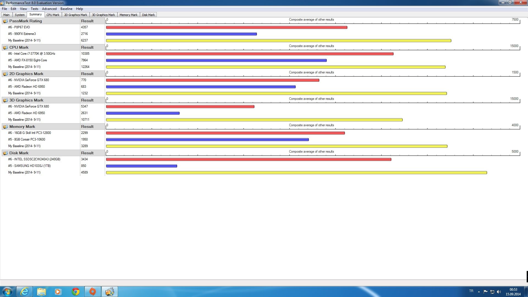Viewport: 528px width, 297px height.
Task: Open Internet Explorer from the taskbar
Action: pyautogui.click(x=24, y=291)
